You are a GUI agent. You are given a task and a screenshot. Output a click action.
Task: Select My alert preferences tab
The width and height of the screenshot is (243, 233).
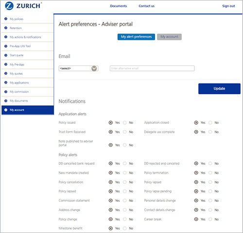point(136,37)
